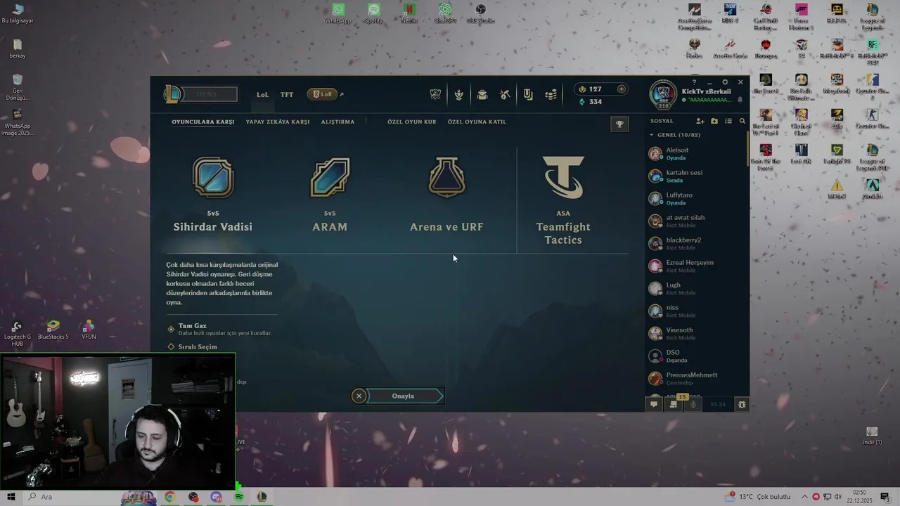Select the Sihirdar Vadisi game mode

(x=213, y=195)
